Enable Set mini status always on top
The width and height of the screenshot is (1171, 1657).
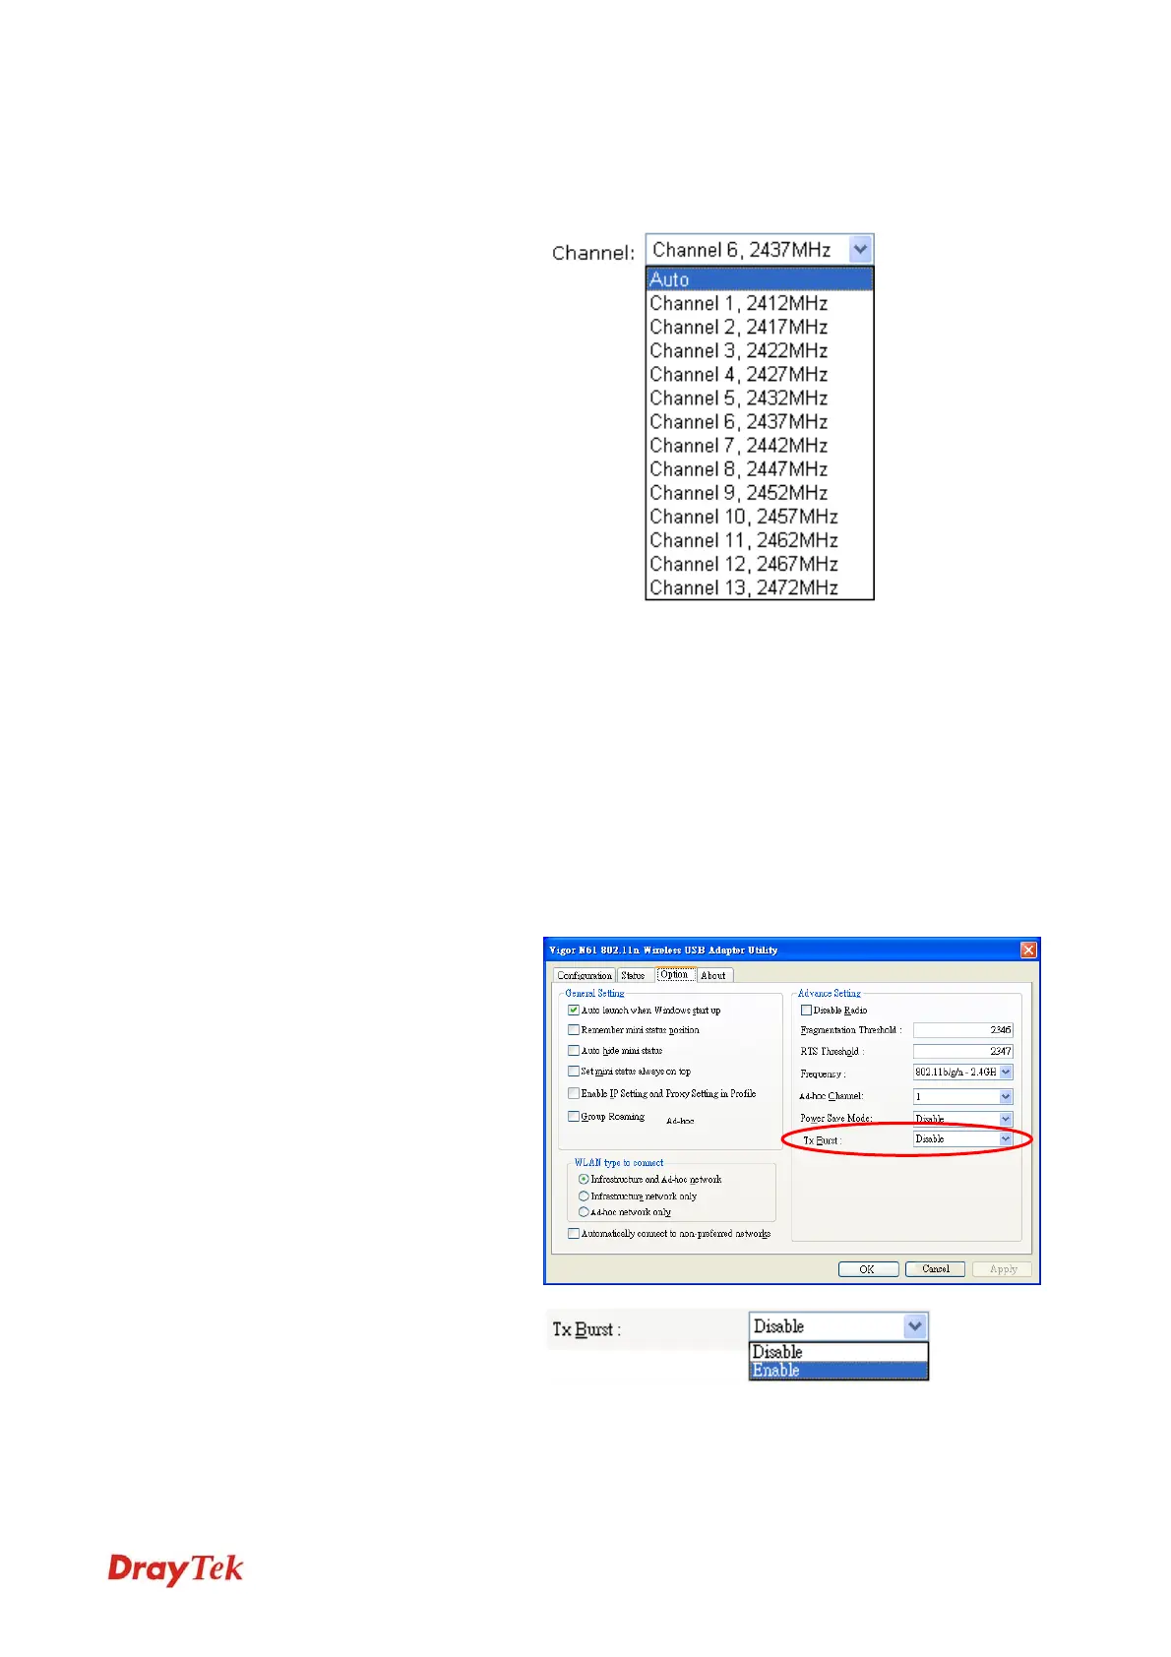tap(574, 1071)
